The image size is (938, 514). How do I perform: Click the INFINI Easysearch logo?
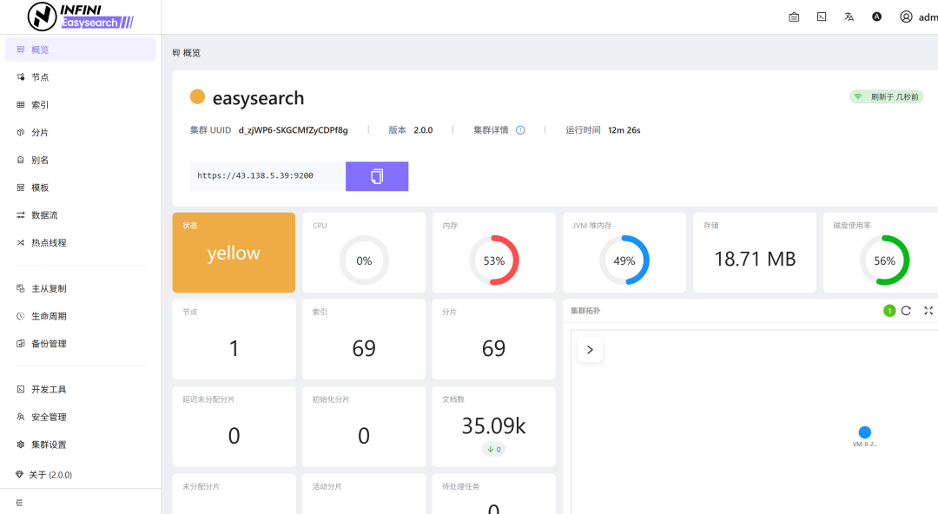(80, 16)
